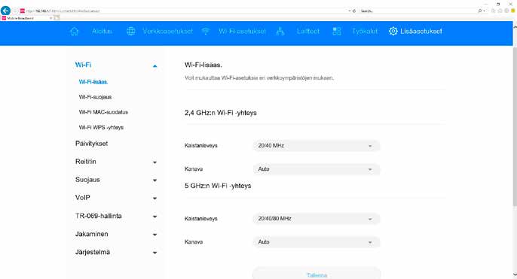Click the browser address bar
The height and width of the screenshot is (279, 517).
[185, 11]
